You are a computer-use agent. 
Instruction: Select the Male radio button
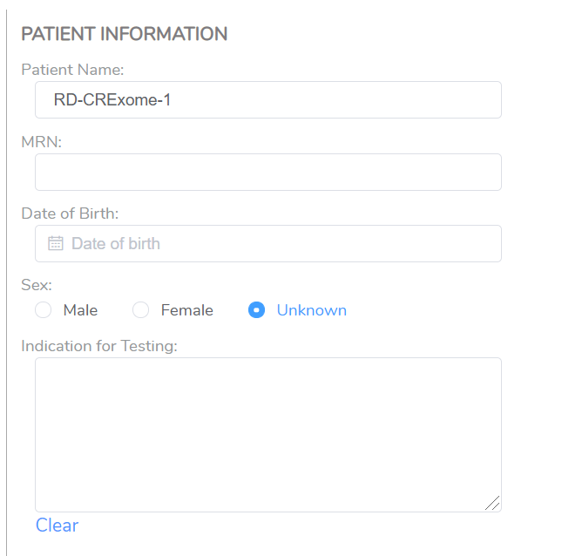[x=44, y=309]
